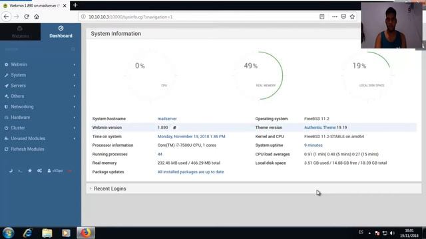
Task: Bookmark this page with star icon
Action: click(352, 17)
